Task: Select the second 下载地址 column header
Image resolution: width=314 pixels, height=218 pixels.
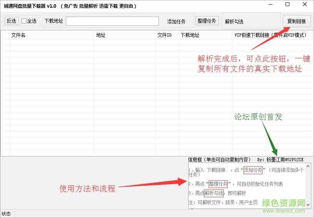Action: point(205,35)
